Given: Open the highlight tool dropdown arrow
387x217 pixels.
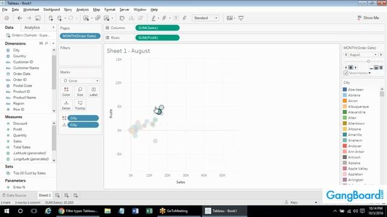Looking at the screenshot, I should point(158,18).
